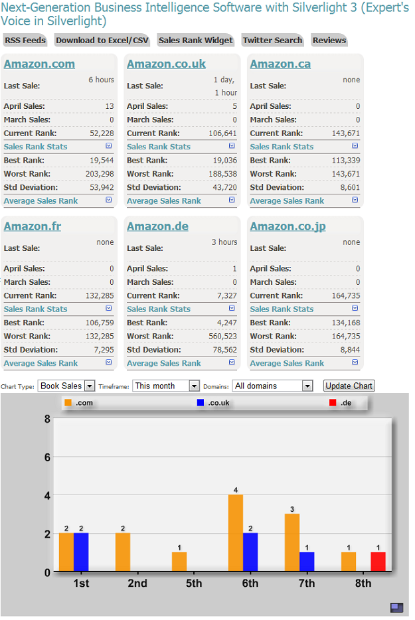Click the orange bar for 2nd
The image size is (415, 620).
(x=123, y=552)
